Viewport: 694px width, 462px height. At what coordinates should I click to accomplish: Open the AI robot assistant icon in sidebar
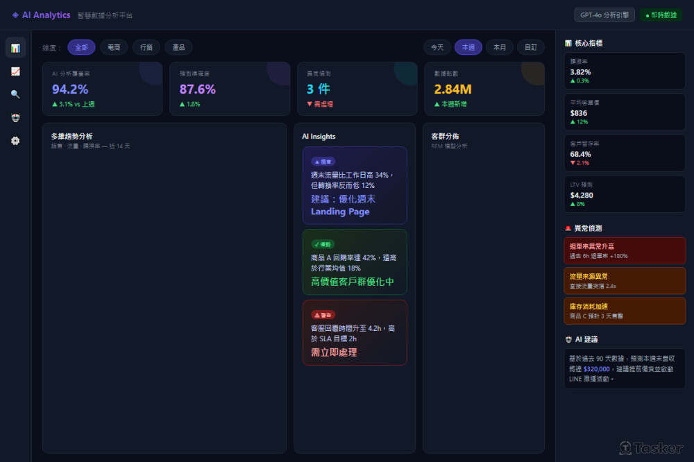pyautogui.click(x=15, y=117)
